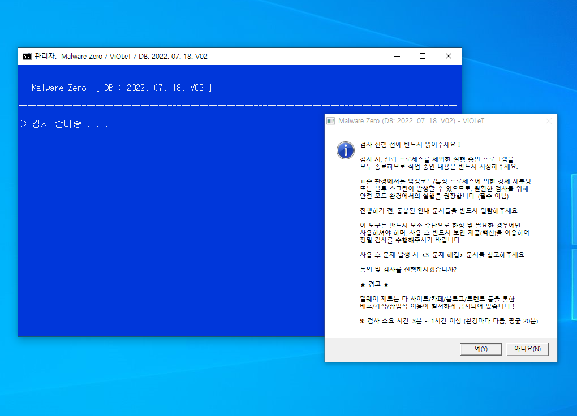The width and height of the screenshot is (577, 416).
Task: Click the text '안전 모드 환경에서의 실행을 권장합니다. (필수 아님)'
Action: [434, 196]
